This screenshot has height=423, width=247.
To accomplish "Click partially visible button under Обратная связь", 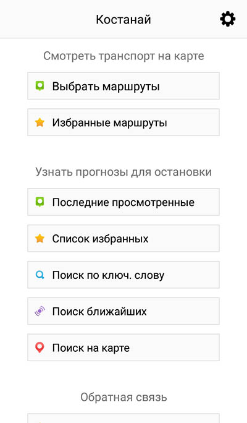I will tap(124, 419).
